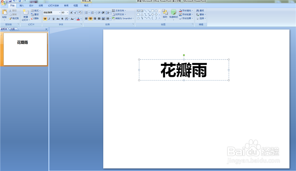Click the Replace (替换) button

pos(201,14)
